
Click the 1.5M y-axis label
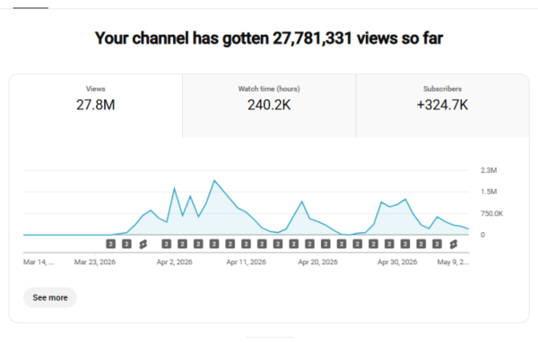pyautogui.click(x=489, y=192)
